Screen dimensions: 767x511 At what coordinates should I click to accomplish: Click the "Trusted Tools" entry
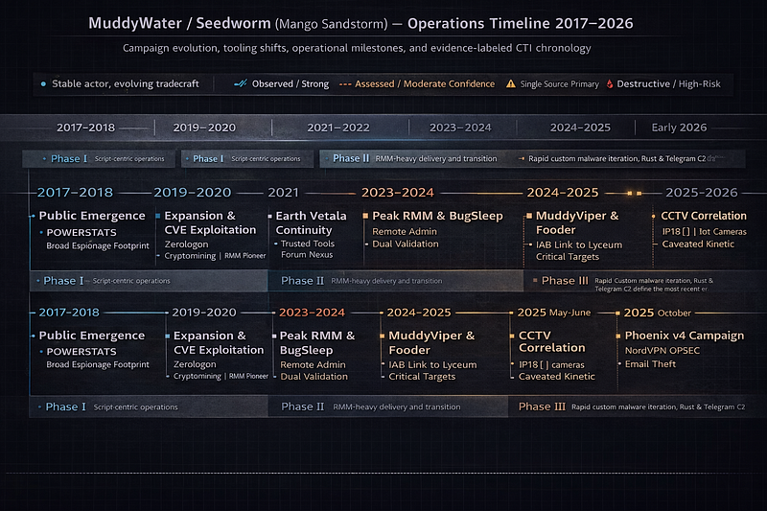pos(307,244)
